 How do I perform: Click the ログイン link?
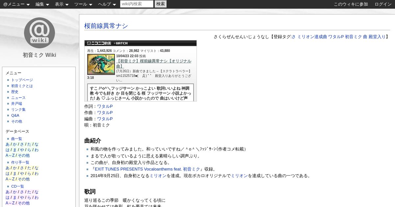click(383, 4)
